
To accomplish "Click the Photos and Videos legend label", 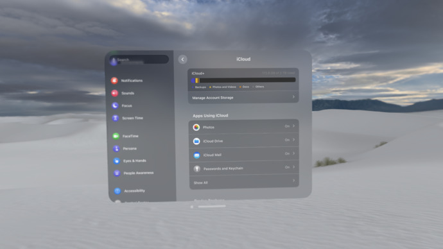I will [224, 87].
